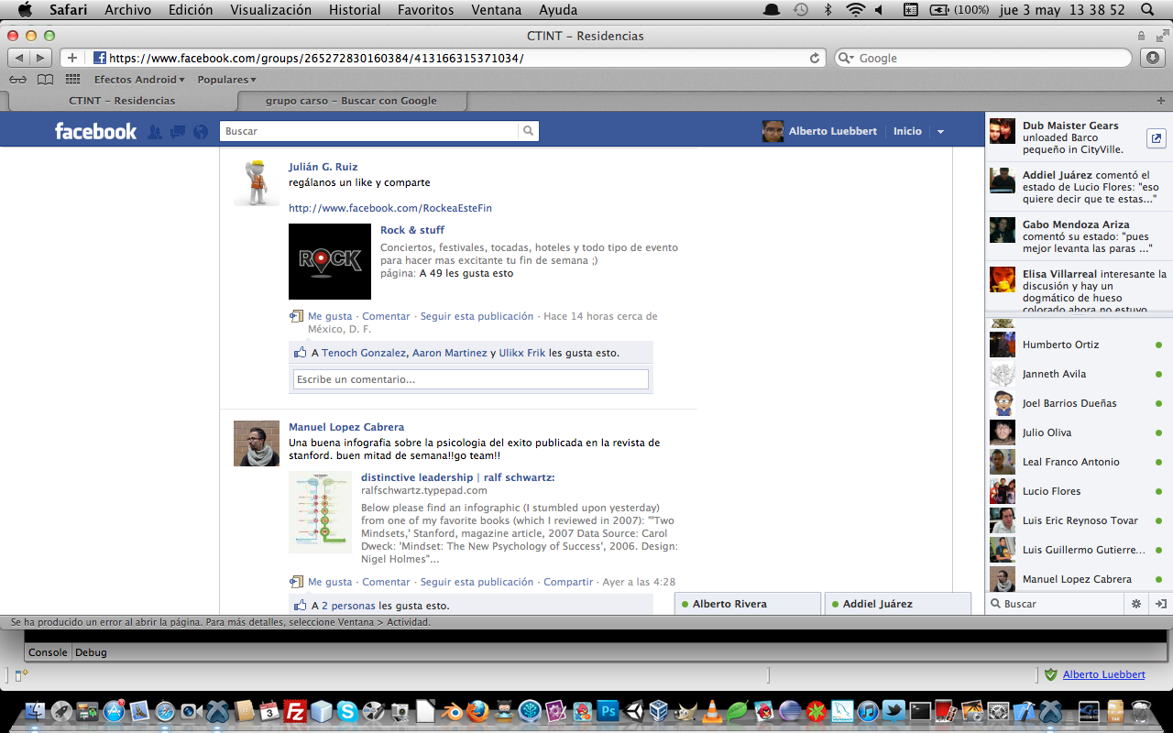Focus the chat sidebar Buscar field
Viewport: 1173px width, 733px height.
point(1056,604)
